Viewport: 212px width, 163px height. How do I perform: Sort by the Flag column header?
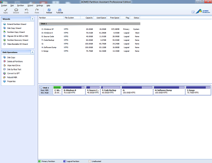pos(125,18)
